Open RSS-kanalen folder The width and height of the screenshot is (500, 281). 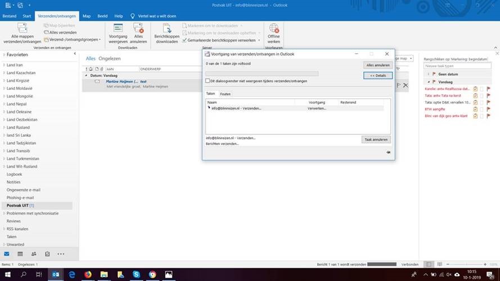17,229
